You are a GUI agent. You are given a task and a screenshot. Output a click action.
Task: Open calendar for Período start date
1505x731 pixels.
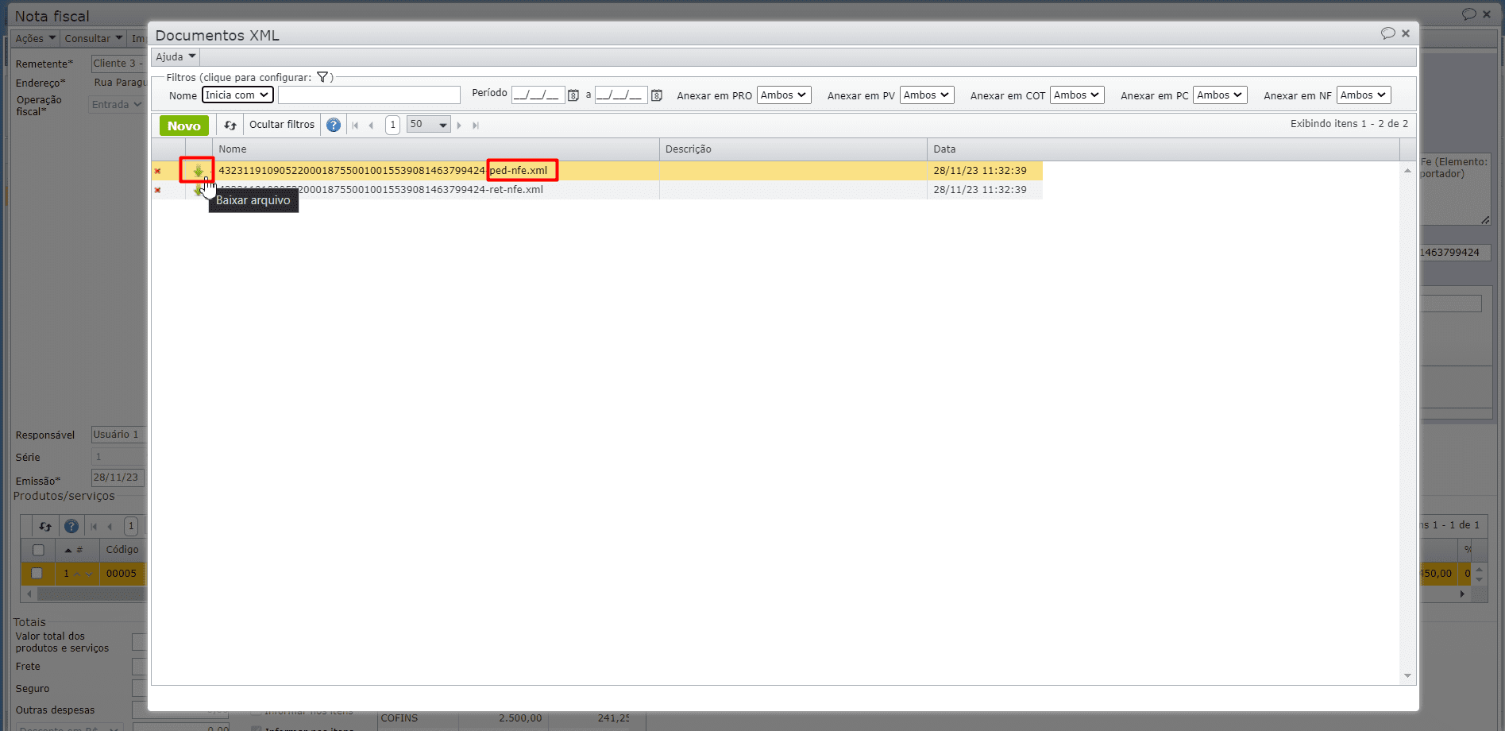(573, 95)
